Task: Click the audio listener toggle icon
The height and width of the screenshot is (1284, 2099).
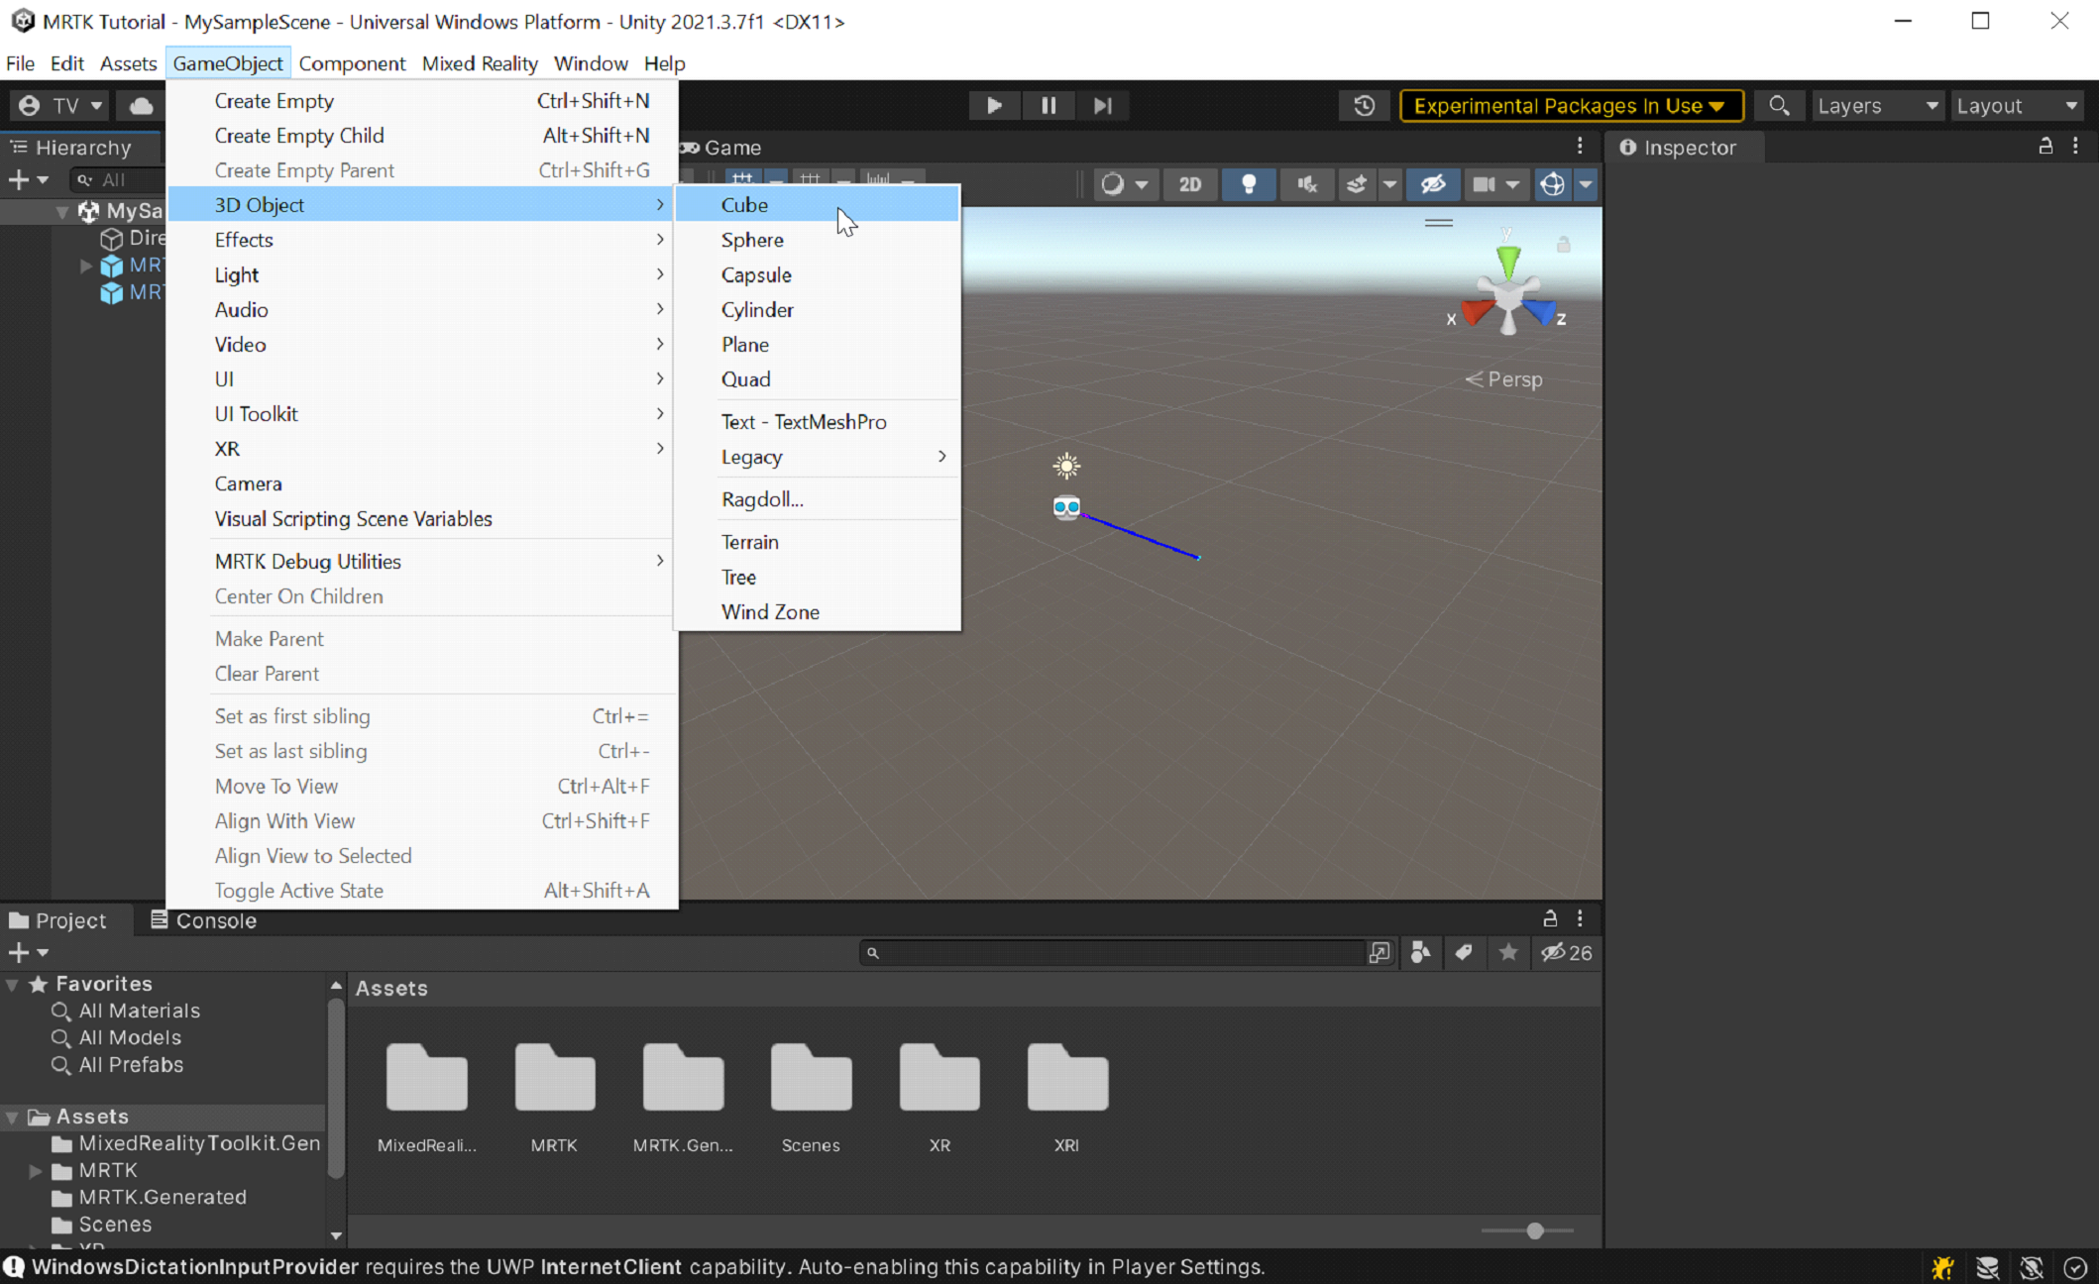Action: click(1306, 184)
